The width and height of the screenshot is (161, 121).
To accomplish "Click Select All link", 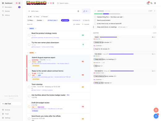I will pos(30,24).
